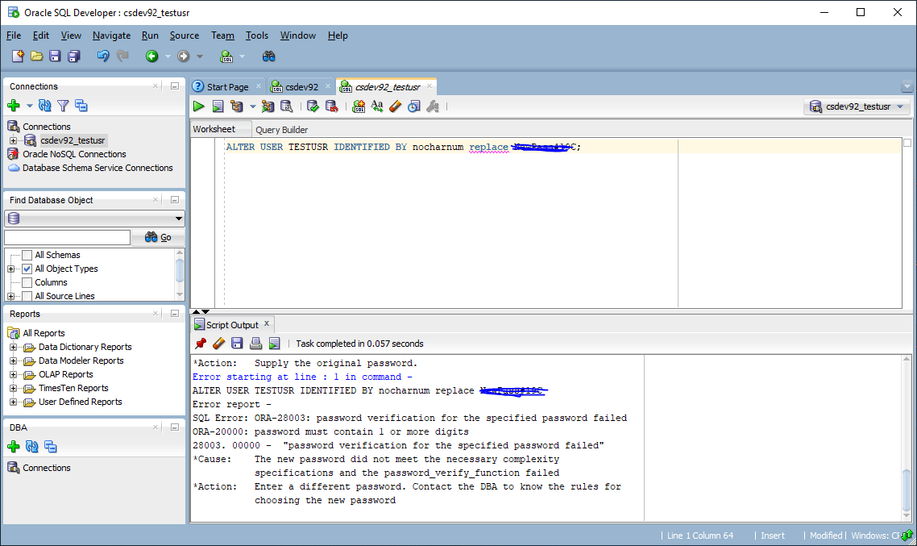The height and width of the screenshot is (546, 917).
Task: Click the Rollback icon in worksheet toolbar
Action: pyautogui.click(x=330, y=106)
